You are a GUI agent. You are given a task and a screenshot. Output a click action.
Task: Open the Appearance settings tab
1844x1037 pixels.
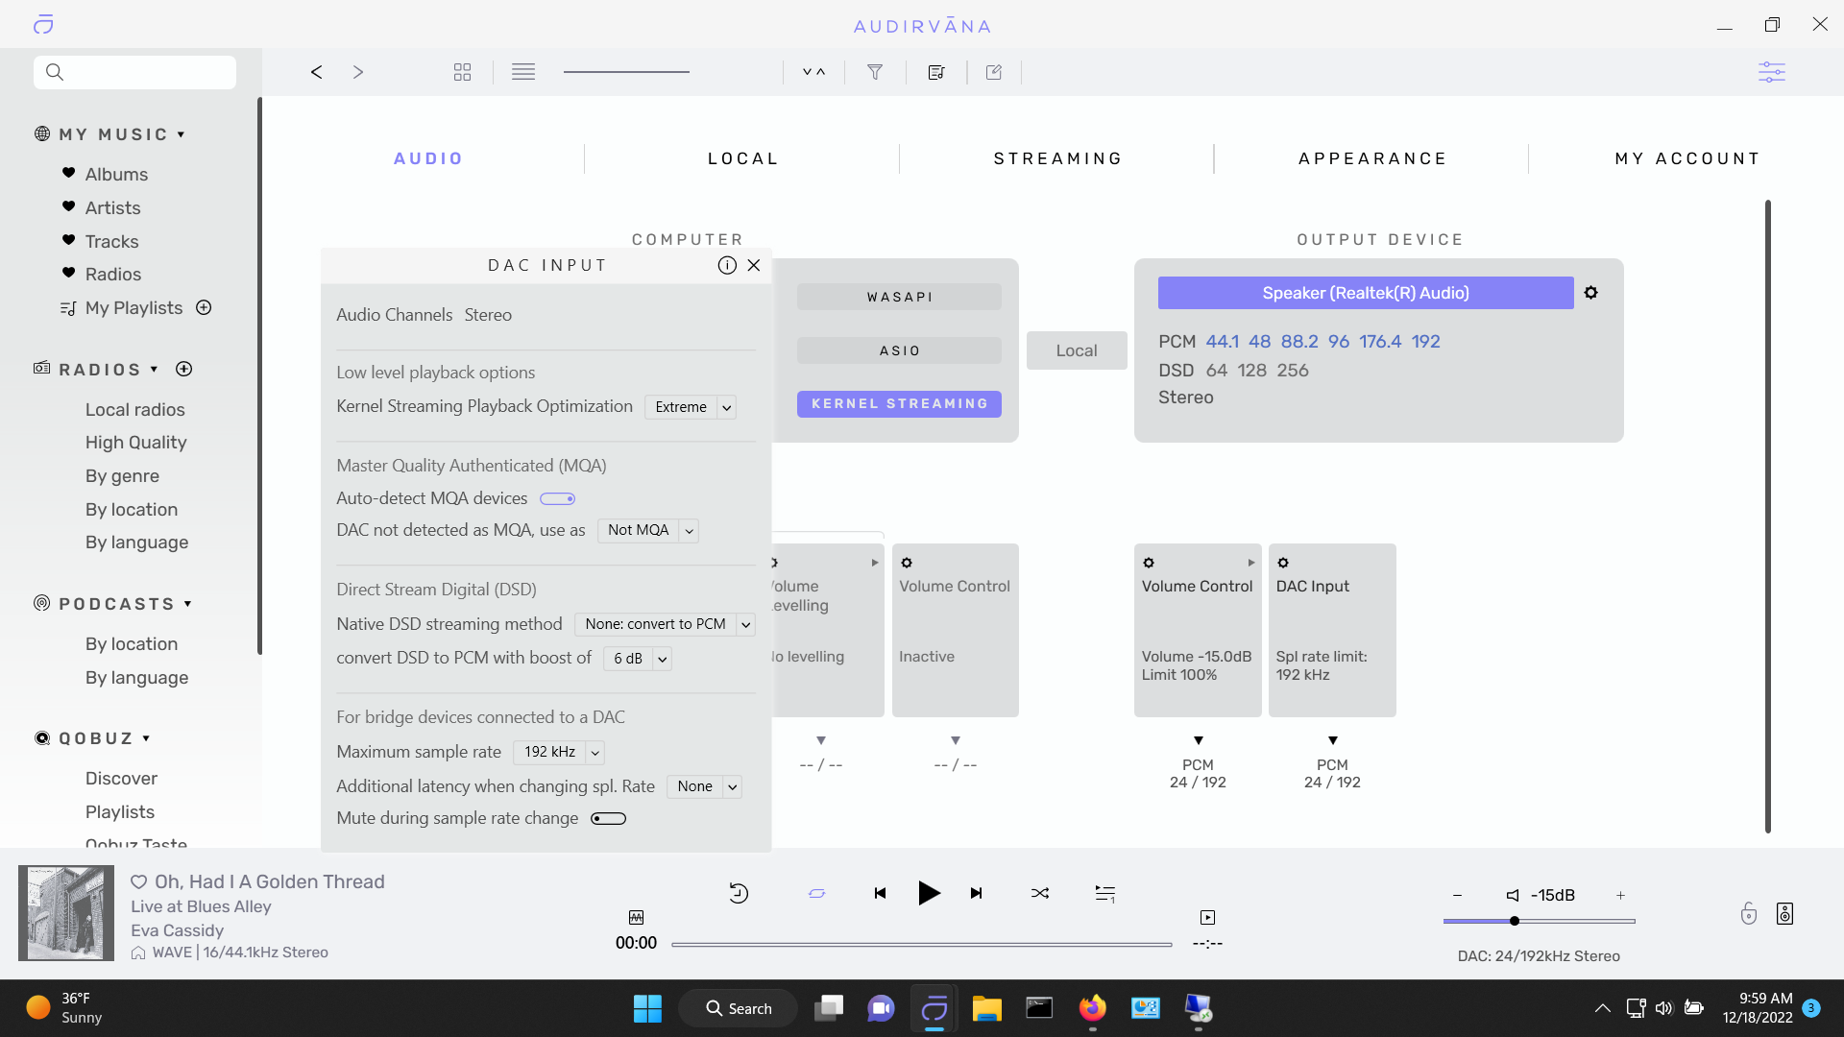(1372, 158)
